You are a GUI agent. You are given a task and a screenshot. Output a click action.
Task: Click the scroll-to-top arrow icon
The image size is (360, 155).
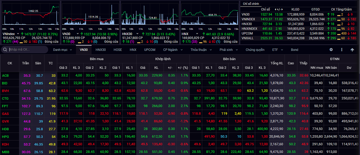(352, 50)
